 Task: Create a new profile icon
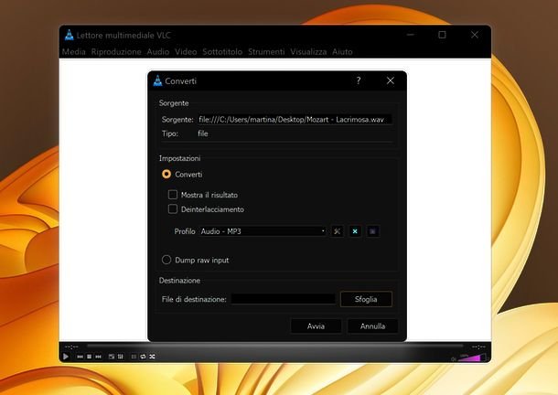click(x=372, y=231)
